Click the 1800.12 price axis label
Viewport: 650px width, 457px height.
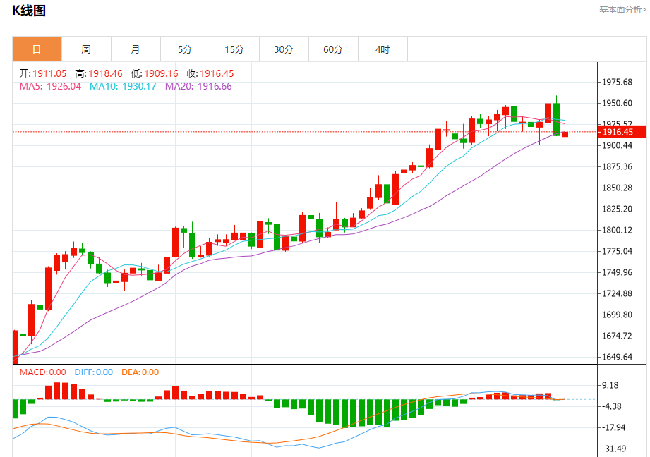(617, 230)
